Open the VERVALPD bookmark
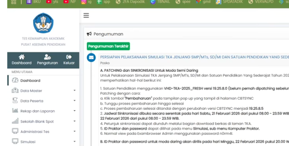The width and height of the screenshot is (289, 146). (x=261, y=2)
